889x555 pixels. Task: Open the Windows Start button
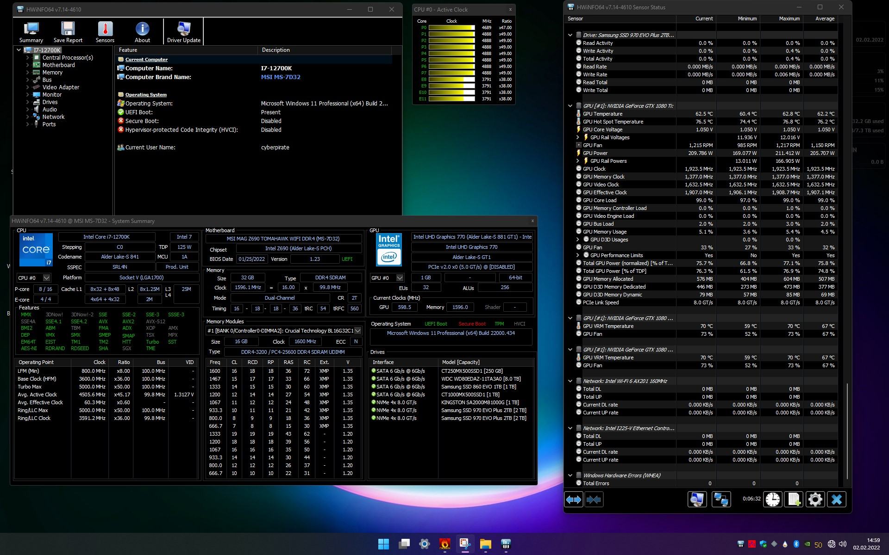[383, 544]
